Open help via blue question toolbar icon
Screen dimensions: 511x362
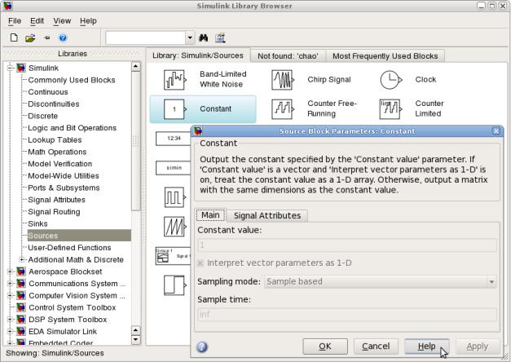tap(63, 38)
